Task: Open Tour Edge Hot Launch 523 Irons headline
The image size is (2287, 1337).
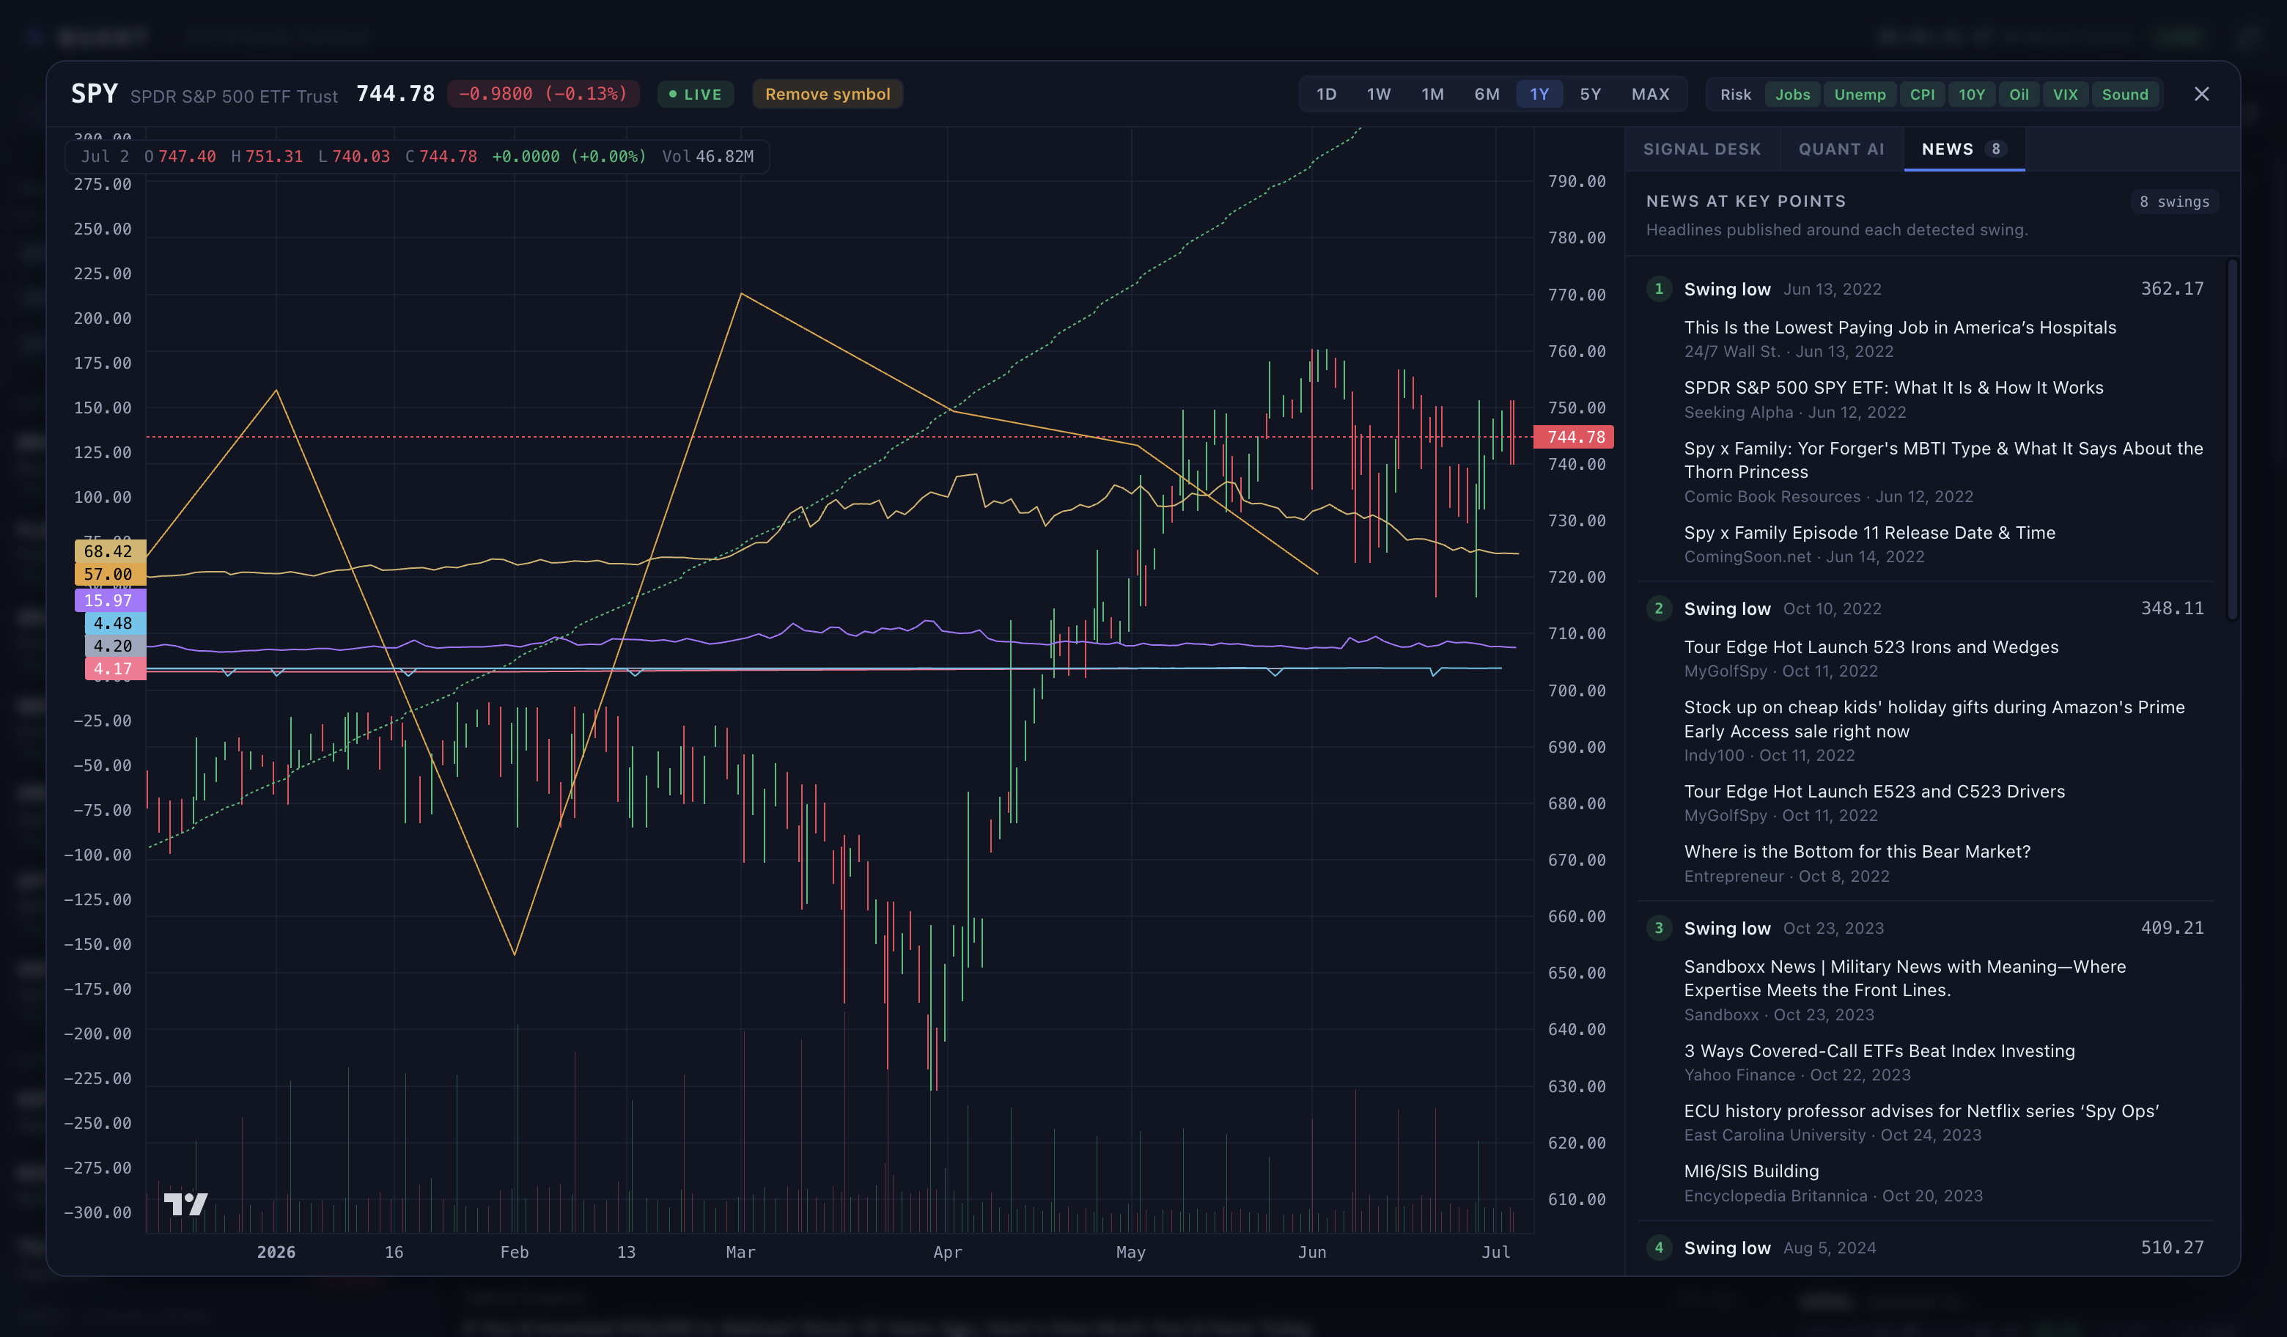Action: tap(1871, 647)
